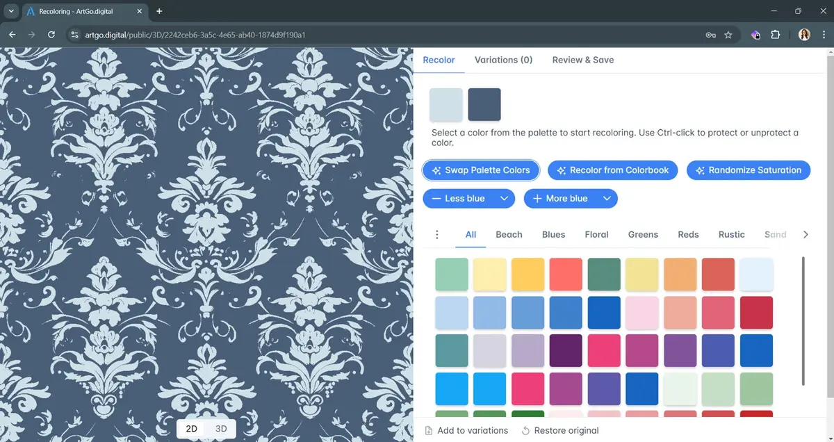This screenshot has height=442, width=834.
Task: Open the browser profile avatar
Action: (804, 34)
